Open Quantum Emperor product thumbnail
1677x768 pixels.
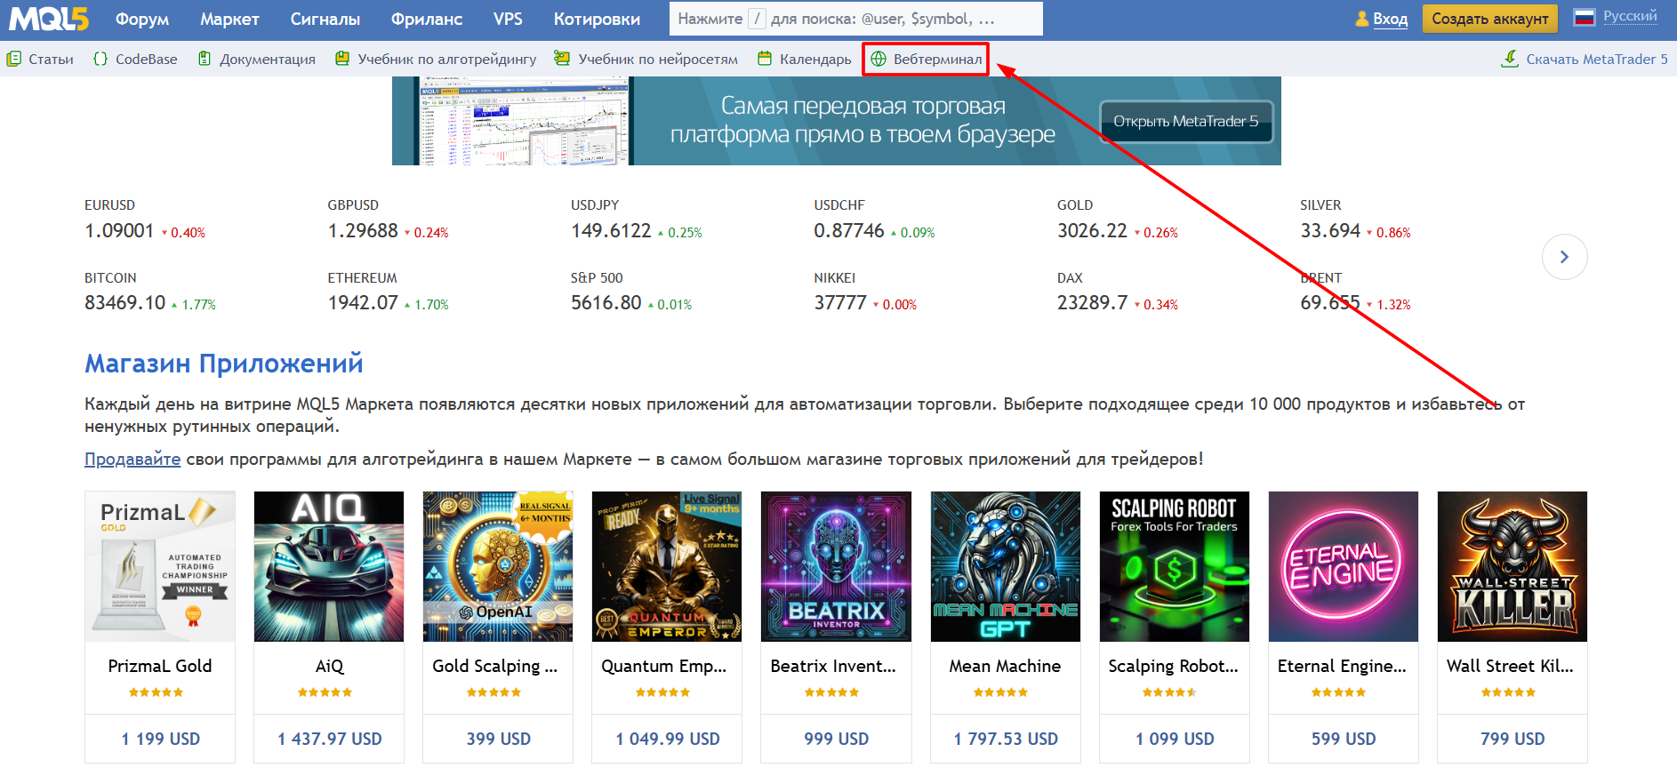[x=667, y=566]
